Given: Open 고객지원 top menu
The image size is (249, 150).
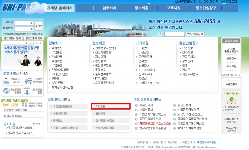Looking at the screenshot, I should 174,8.
